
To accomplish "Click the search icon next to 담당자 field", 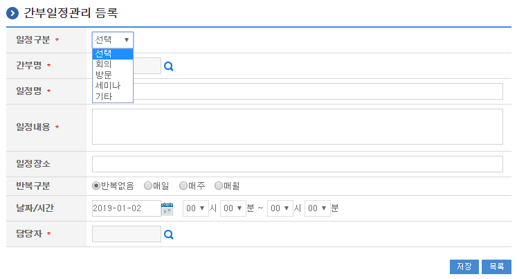I will (x=168, y=235).
